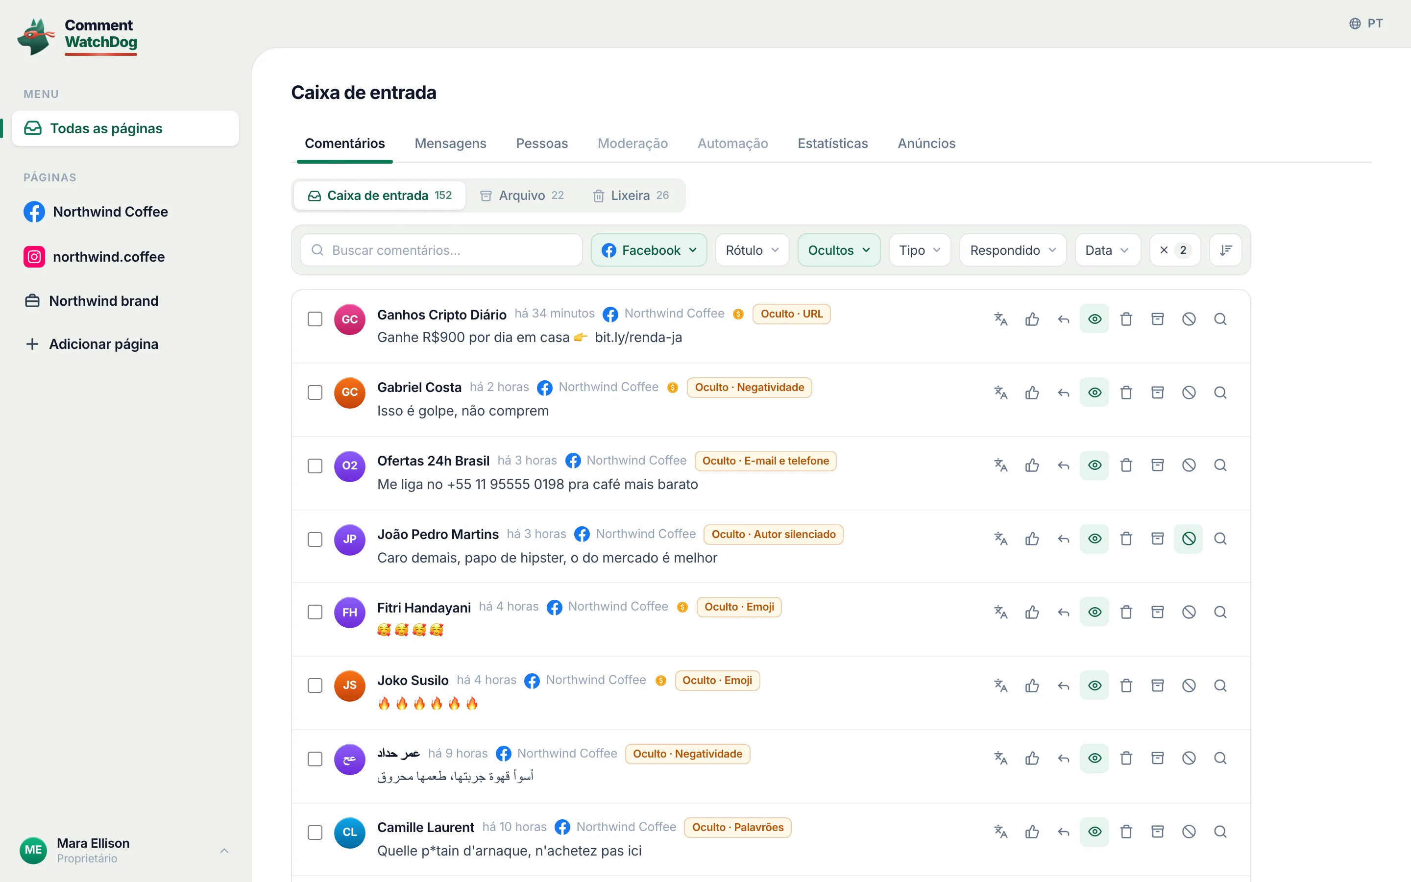Image resolution: width=1411 pixels, height=882 pixels.
Task: Select Camille Laurent's comment checkbox
Action: pyautogui.click(x=315, y=833)
